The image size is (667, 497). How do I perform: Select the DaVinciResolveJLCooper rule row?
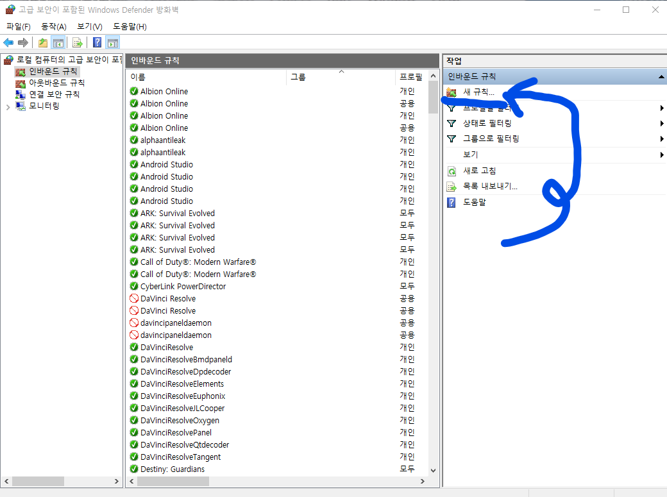point(277,408)
